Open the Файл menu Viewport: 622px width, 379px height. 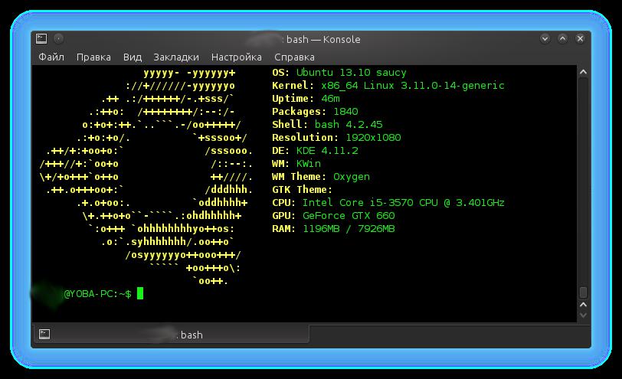pyautogui.click(x=51, y=57)
